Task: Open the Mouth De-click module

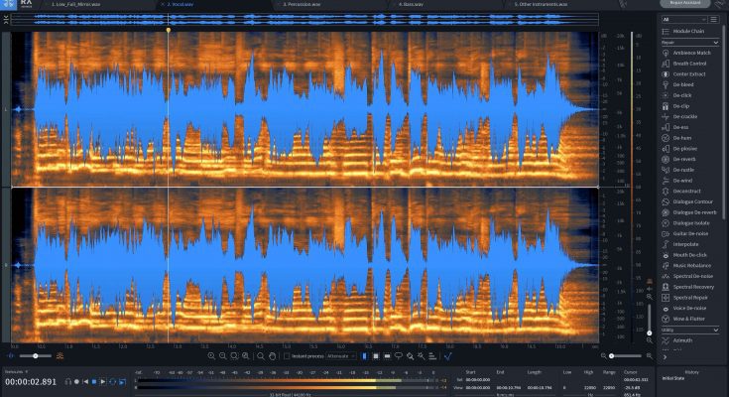Action: point(690,254)
